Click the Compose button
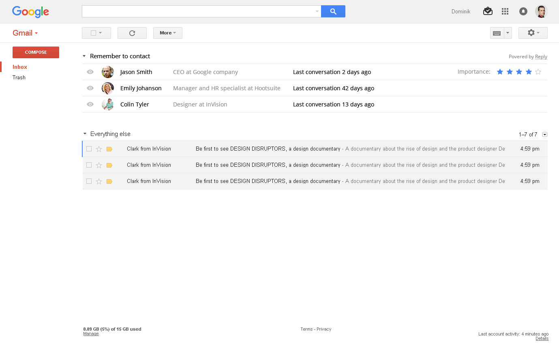The height and width of the screenshot is (359, 559). tap(36, 52)
